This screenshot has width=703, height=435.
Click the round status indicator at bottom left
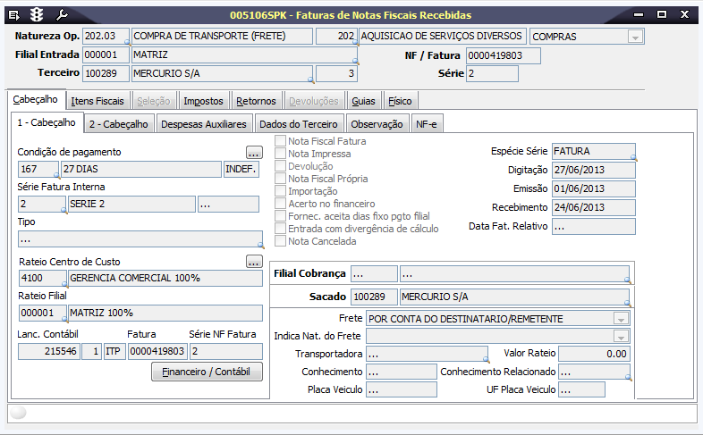pyautogui.click(x=19, y=413)
